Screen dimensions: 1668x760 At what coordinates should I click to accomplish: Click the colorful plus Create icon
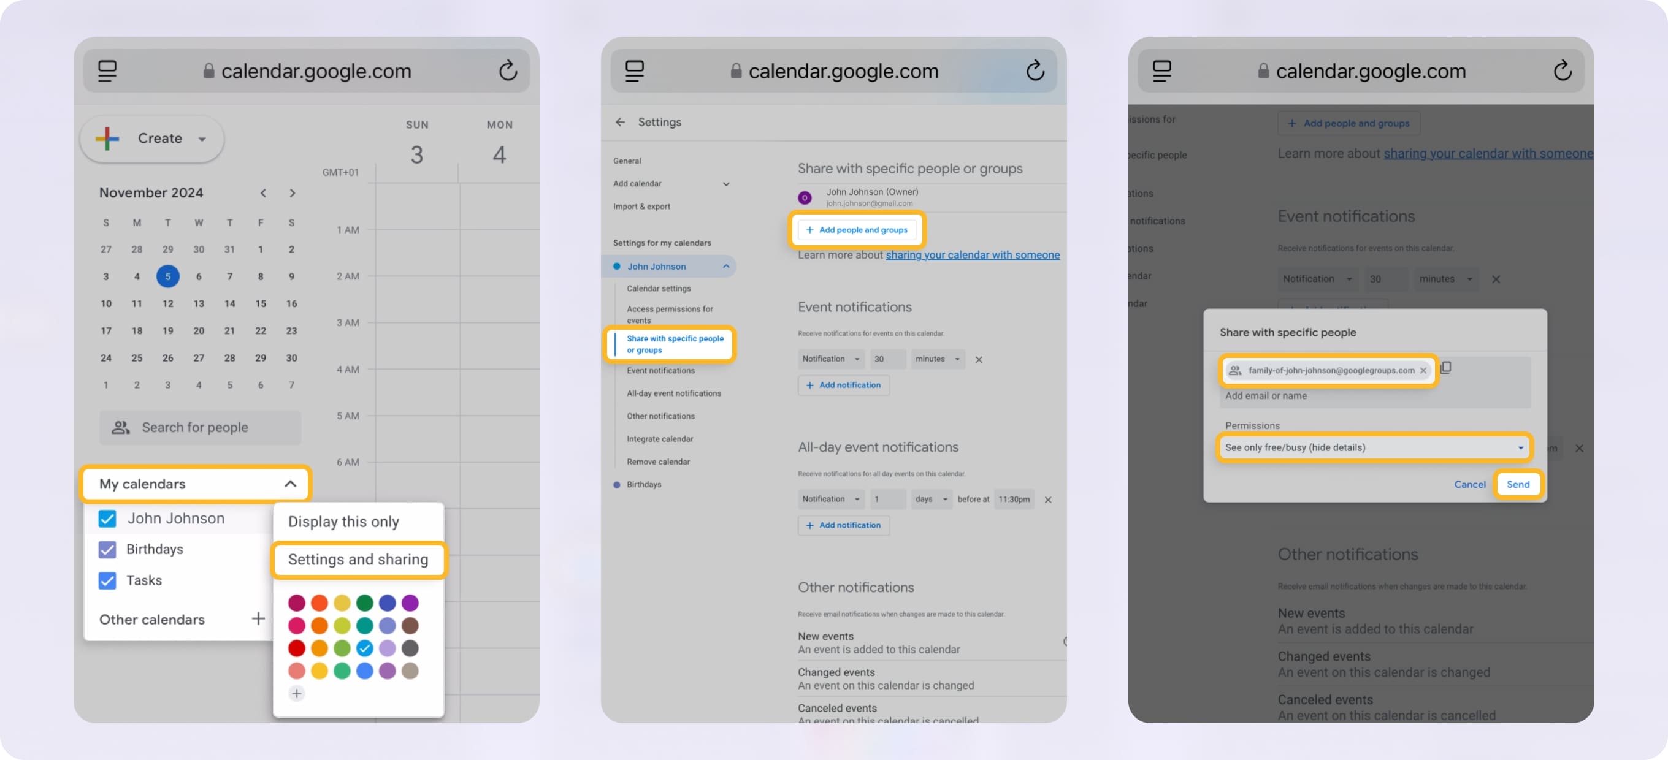(x=107, y=139)
